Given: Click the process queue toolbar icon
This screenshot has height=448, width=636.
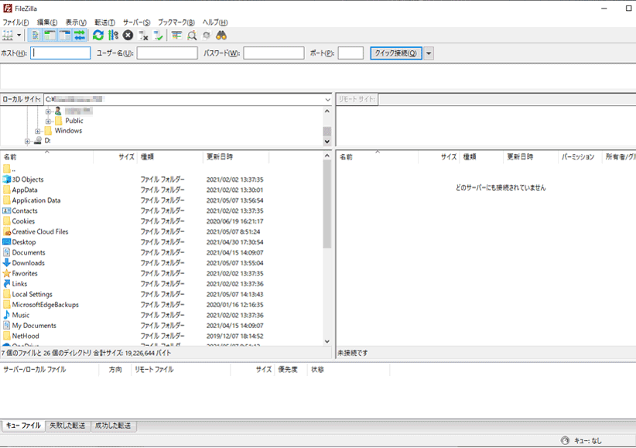Looking at the screenshot, I should click(114, 36).
